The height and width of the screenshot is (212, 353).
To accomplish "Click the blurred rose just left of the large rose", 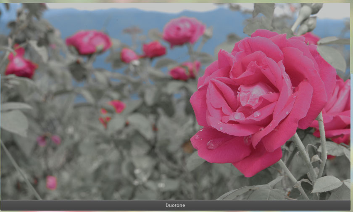I will point(185,70).
